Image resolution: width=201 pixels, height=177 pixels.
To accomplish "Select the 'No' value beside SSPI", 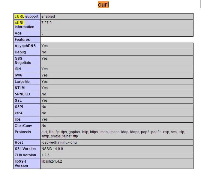I will click(x=44, y=107).
